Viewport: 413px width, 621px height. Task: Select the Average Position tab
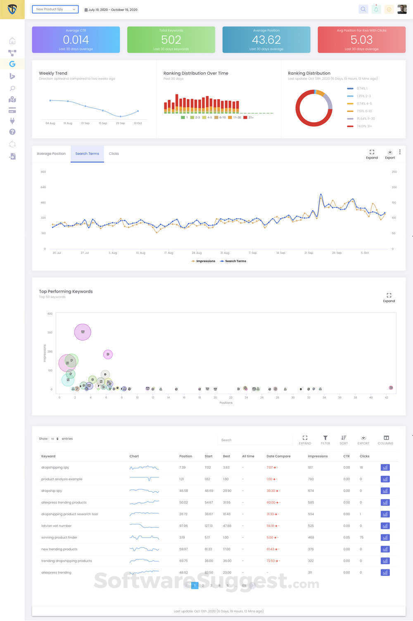point(51,154)
